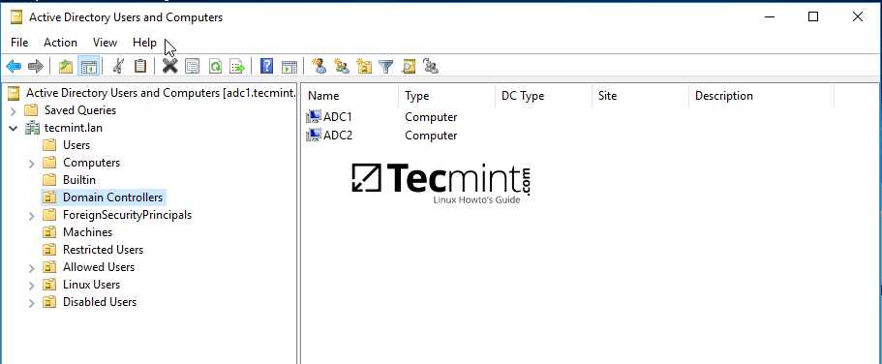The height and width of the screenshot is (364, 882).
Task: Click the Delete X toolbar icon
Action: (169, 67)
